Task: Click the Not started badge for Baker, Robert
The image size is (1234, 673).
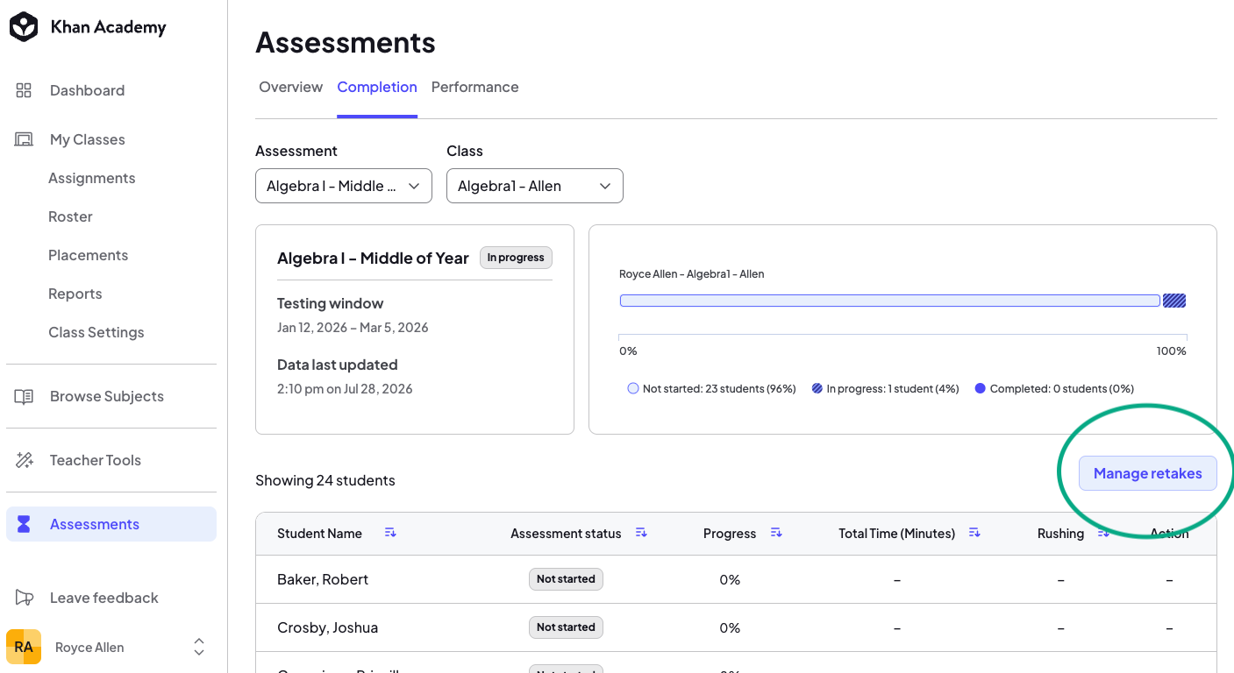Action: coord(566,579)
